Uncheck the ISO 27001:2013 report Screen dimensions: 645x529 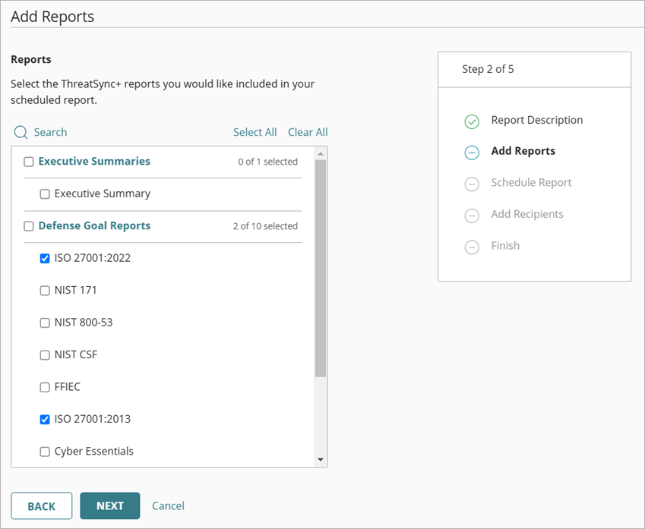45,418
